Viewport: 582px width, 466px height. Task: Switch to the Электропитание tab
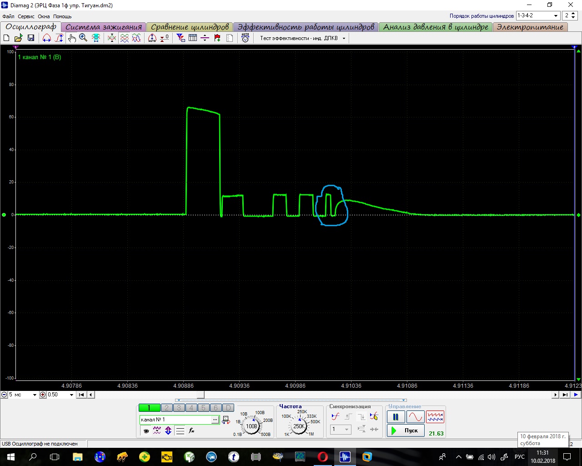pos(530,27)
